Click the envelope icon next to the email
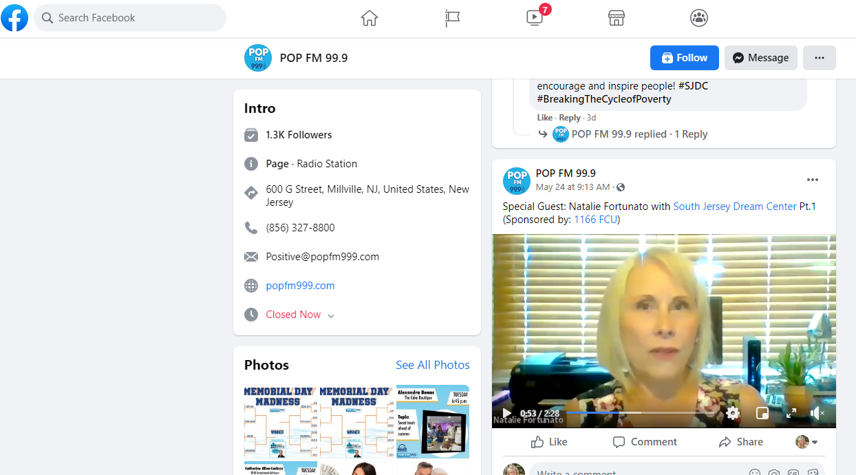 click(251, 257)
